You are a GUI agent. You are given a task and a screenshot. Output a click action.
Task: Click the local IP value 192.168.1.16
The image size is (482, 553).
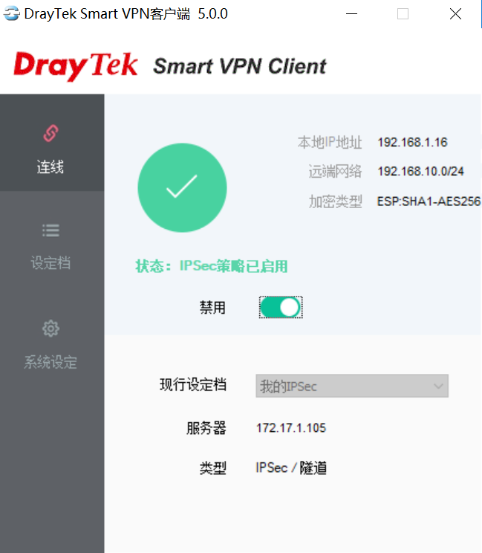tap(413, 143)
